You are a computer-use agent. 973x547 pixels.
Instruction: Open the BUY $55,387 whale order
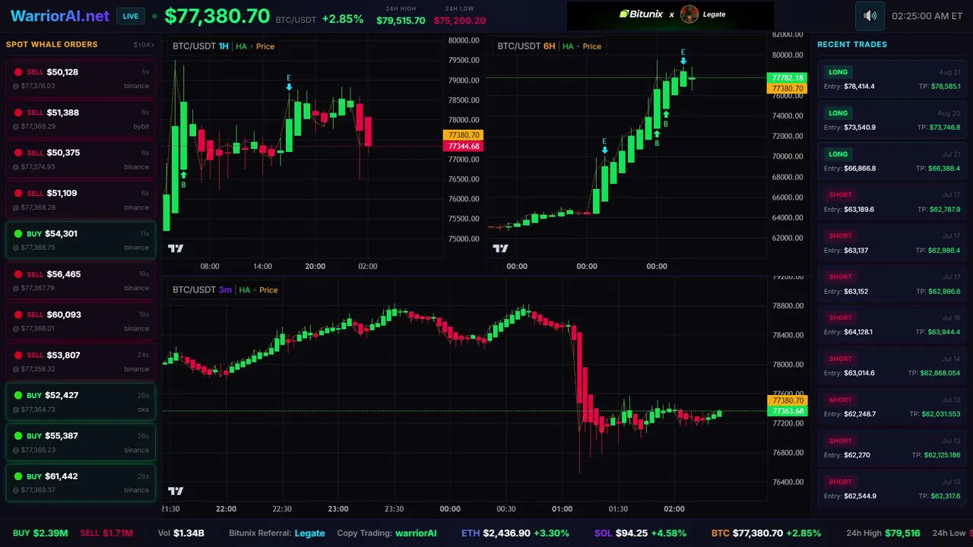[81, 442]
